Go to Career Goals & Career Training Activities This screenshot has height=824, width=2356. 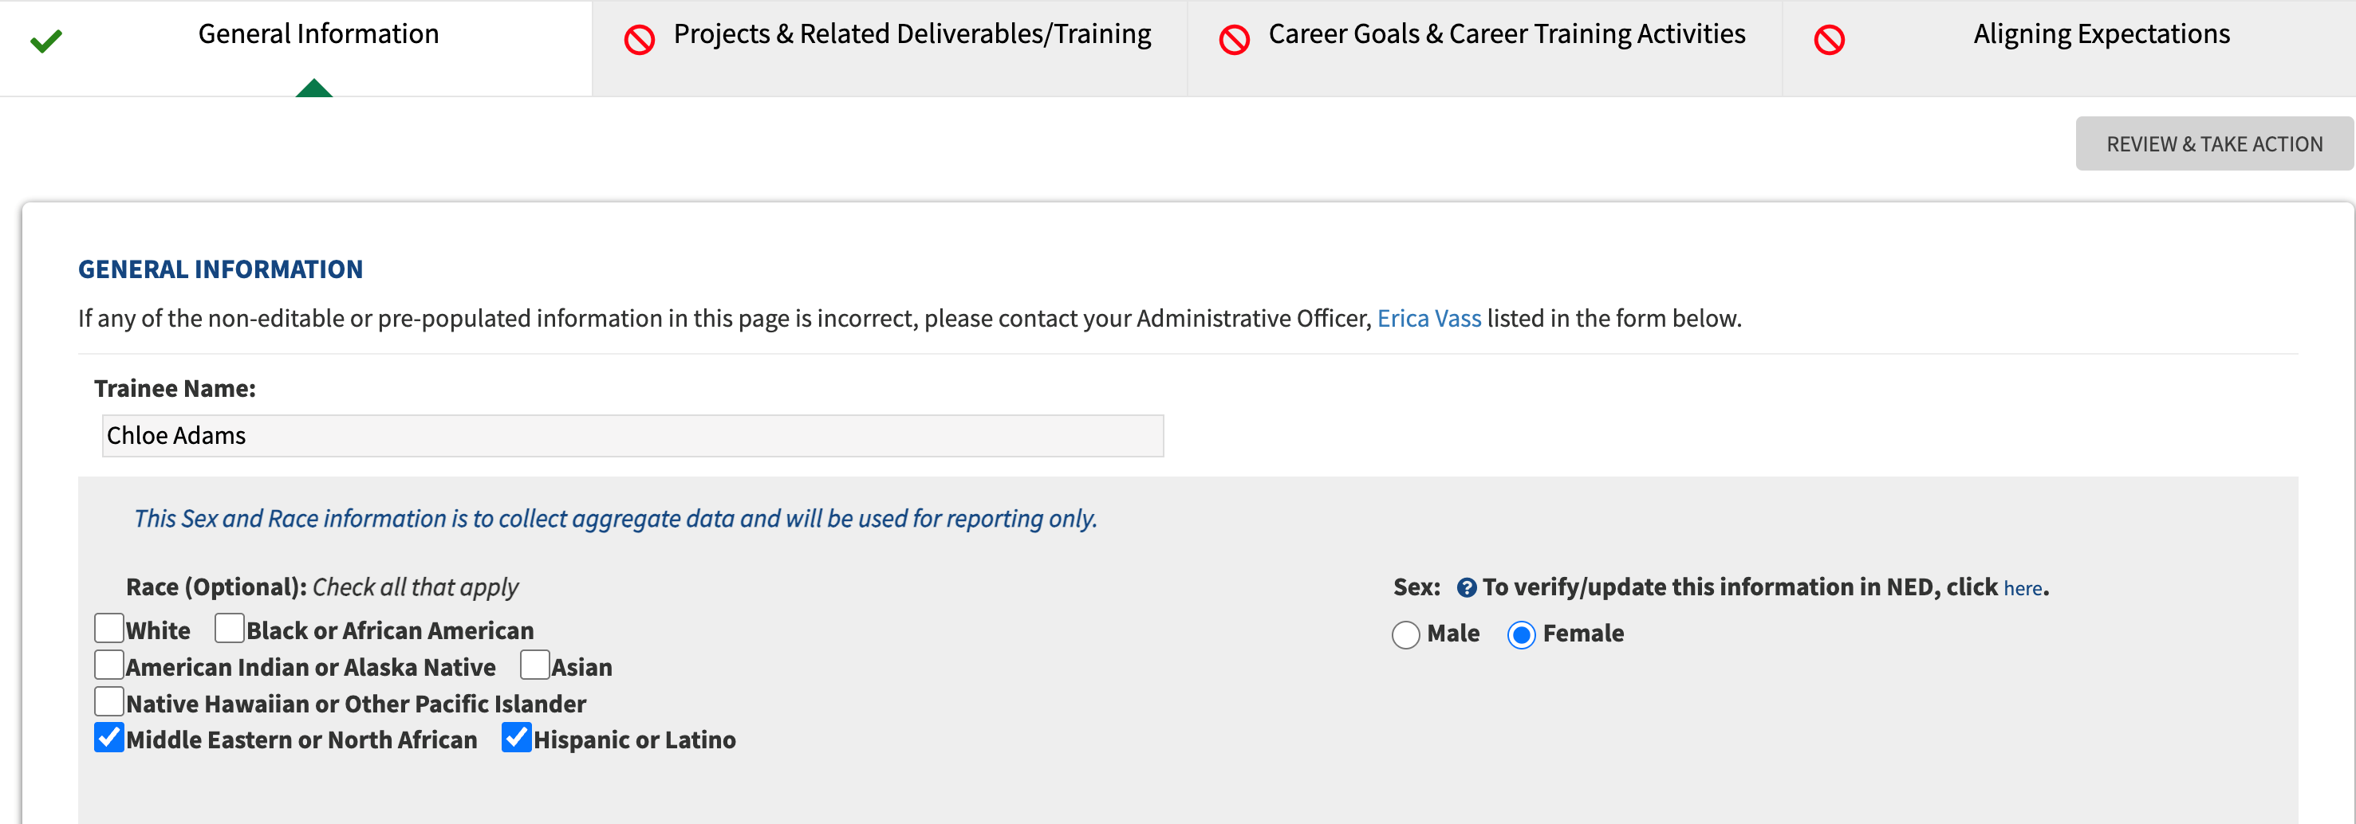[x=1507, y=35]
